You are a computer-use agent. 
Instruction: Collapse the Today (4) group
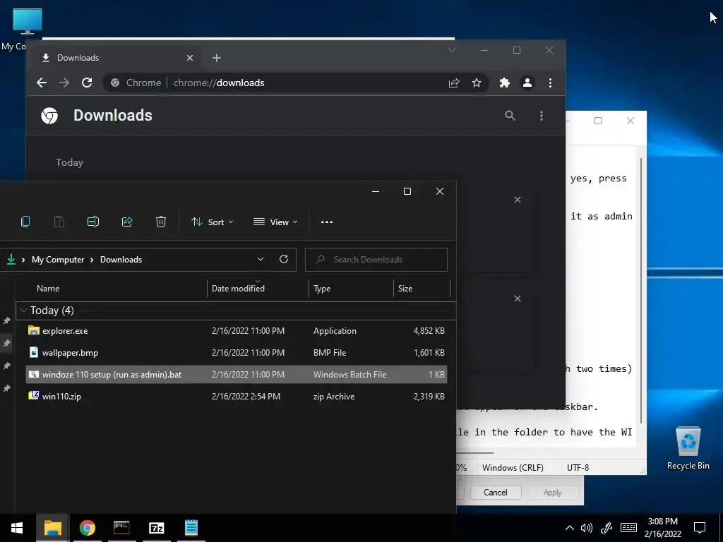[x=23, y=311]
